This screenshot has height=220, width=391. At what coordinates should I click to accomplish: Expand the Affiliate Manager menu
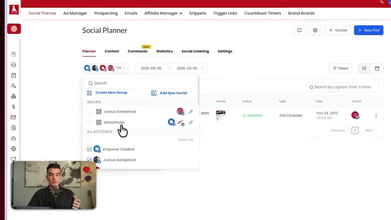coord(163,13)
